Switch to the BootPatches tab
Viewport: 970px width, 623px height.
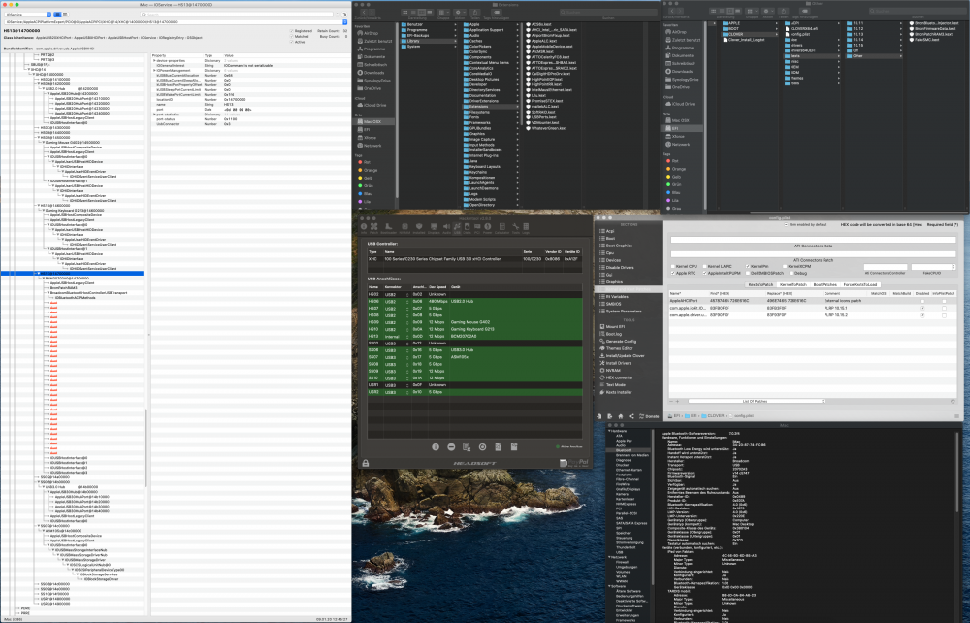(x=825, y=284)
